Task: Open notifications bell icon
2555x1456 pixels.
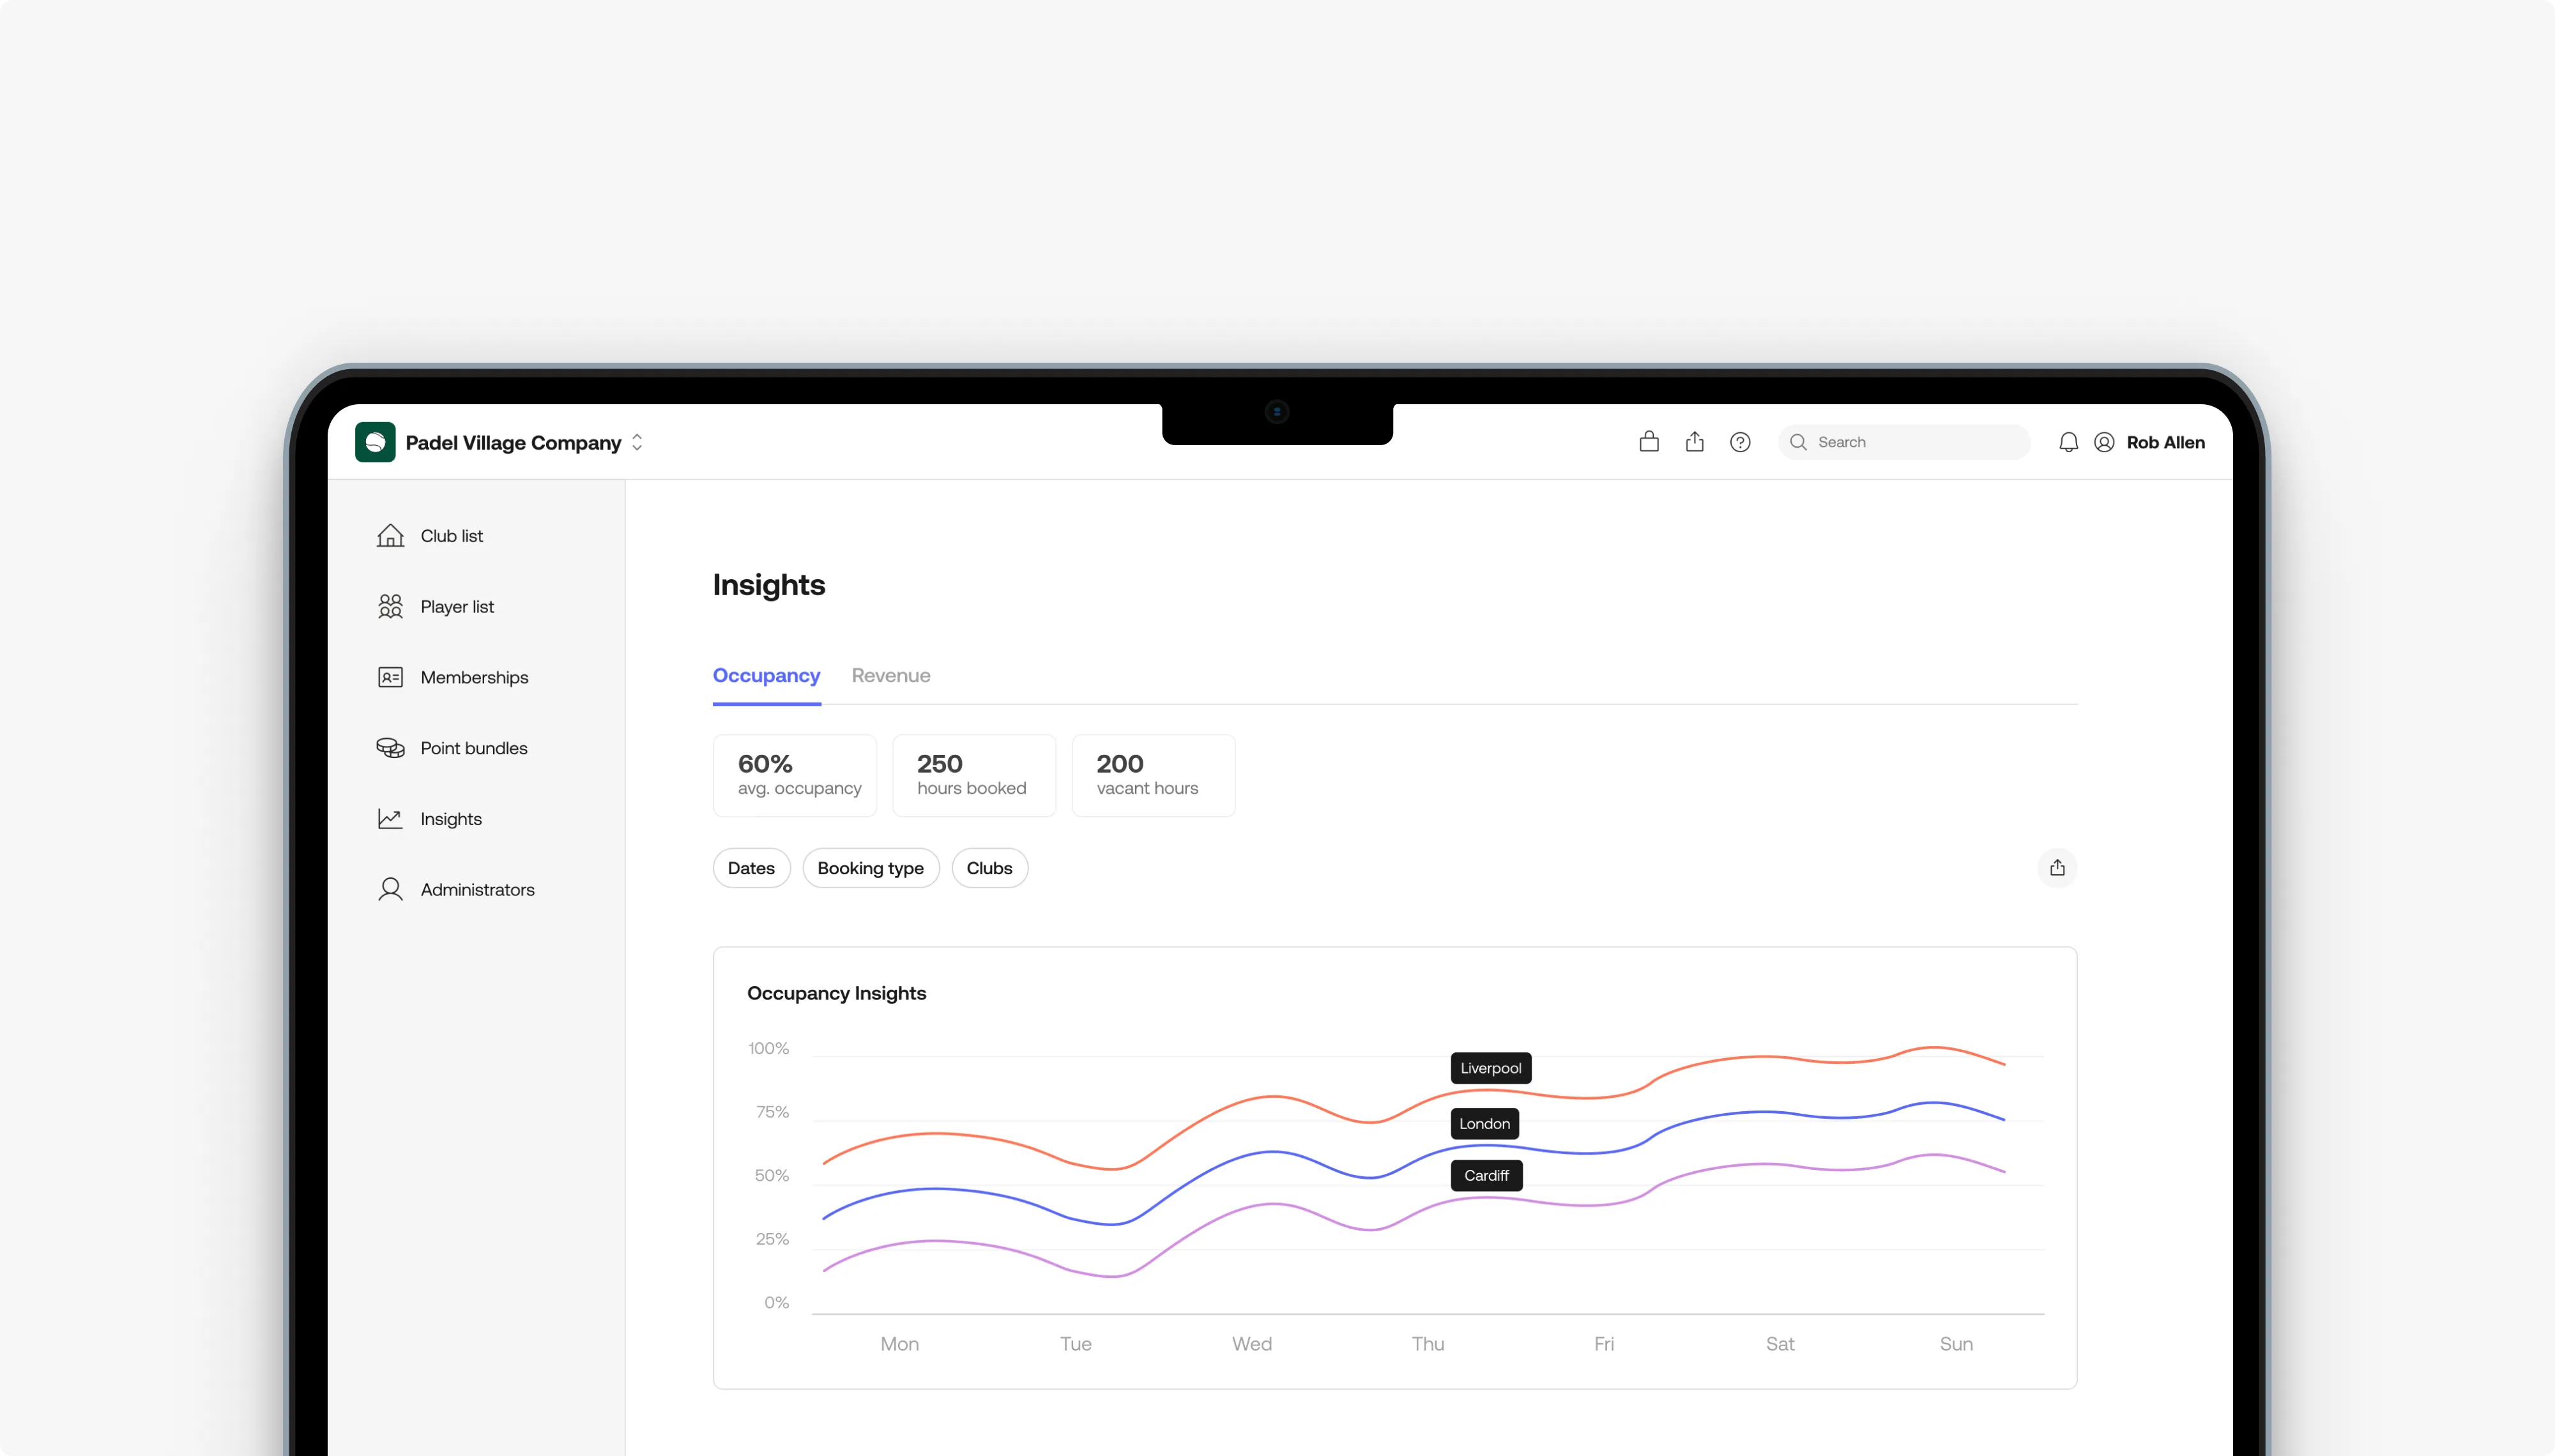Action: coord(2068,442)
